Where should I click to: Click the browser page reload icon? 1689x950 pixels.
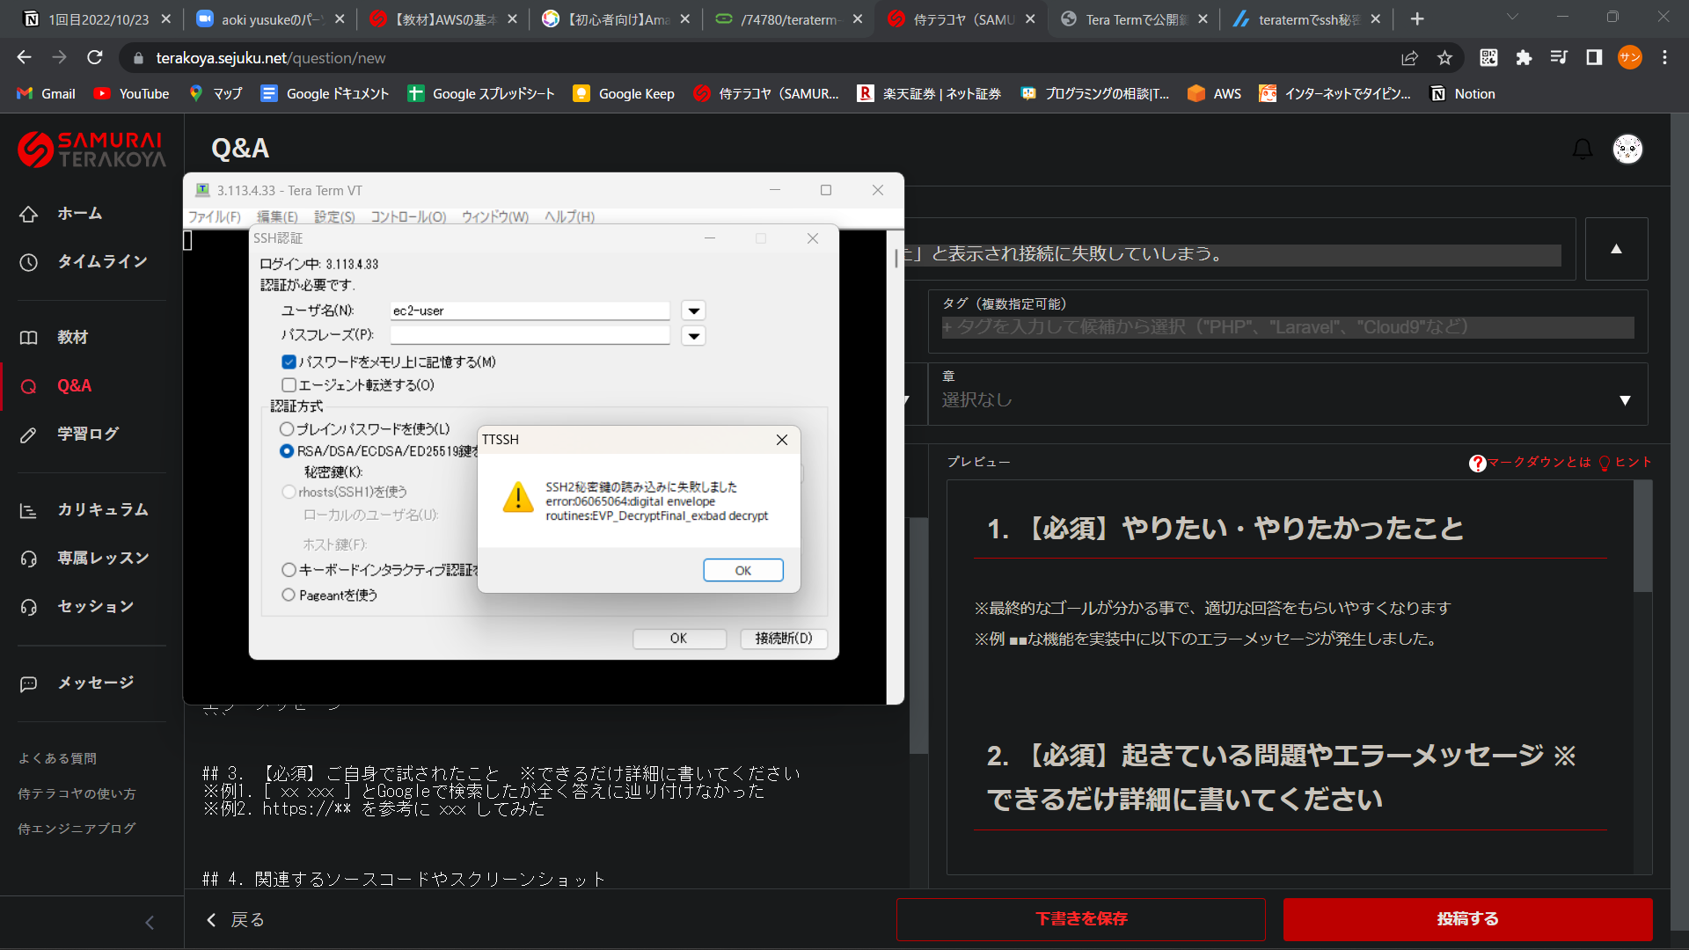pos(95,58)
